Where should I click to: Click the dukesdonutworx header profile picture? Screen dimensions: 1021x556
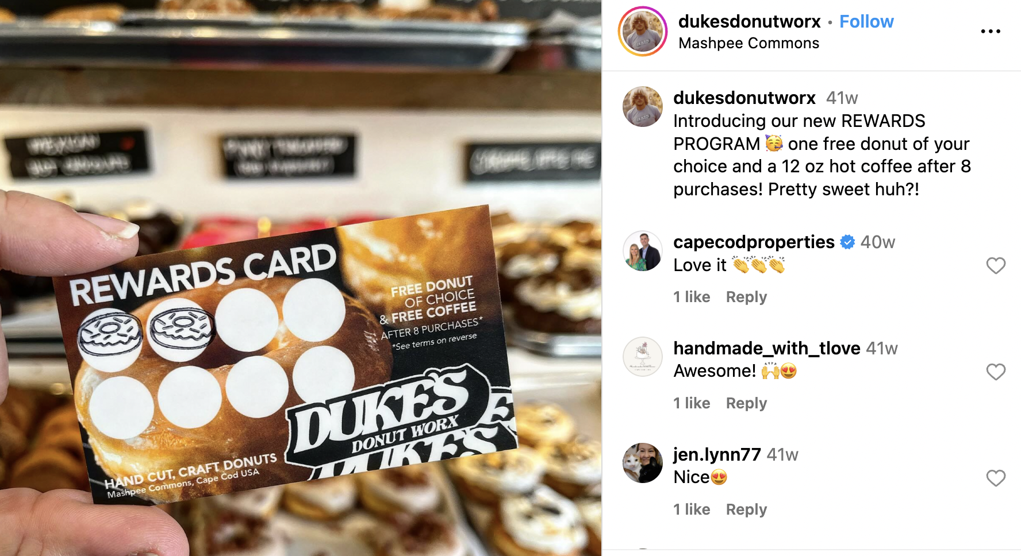pos(643,32)
